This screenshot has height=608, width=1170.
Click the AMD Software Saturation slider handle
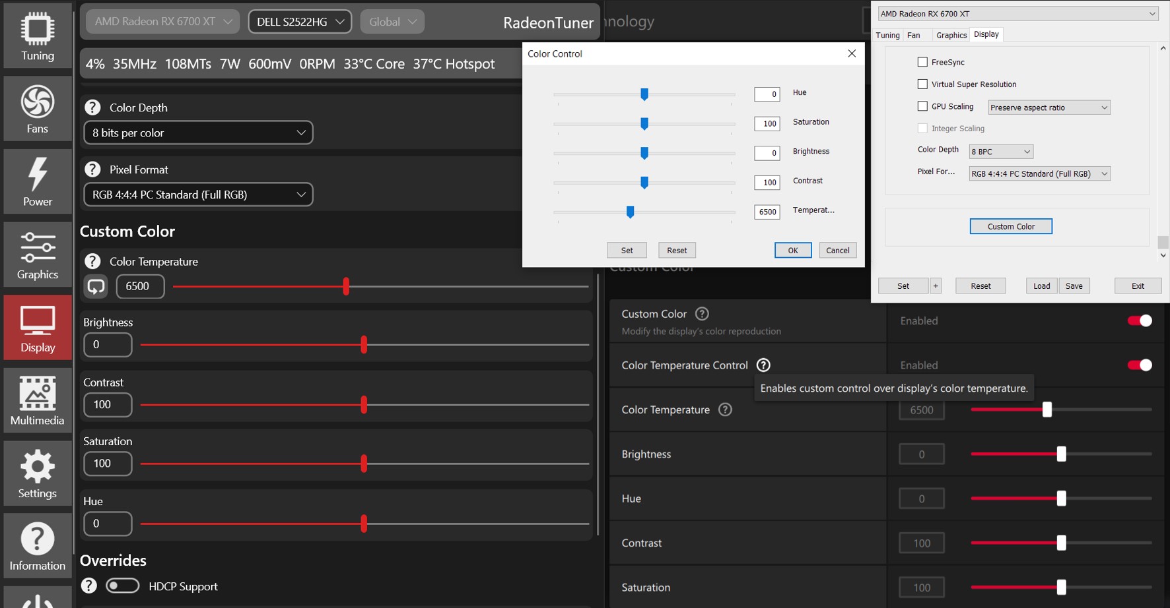pyautogui.click(x=1062, y=587)
